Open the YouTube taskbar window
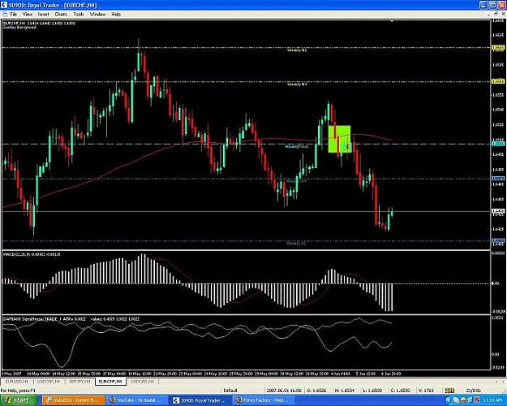Image resolution: width=507 pixels, height=406 pixels. [x=137, y=400]
